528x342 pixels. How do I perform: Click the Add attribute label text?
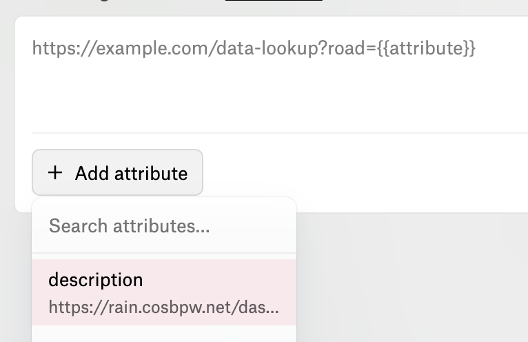click(132, 174)
